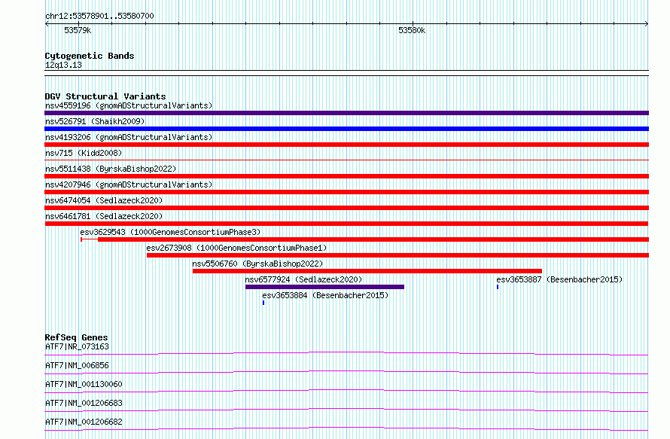Image resolution: width=670 pixels, height=439 pixels.
Task: Open the nsv526791 (Shaikh2009) label
Action: click(x=95, y=121)
